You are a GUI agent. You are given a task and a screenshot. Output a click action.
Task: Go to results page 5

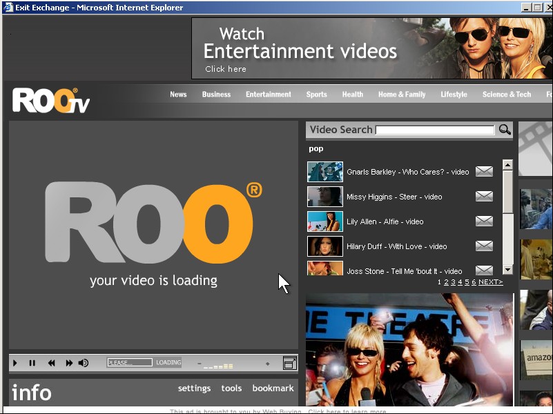[x=467, y=282]
